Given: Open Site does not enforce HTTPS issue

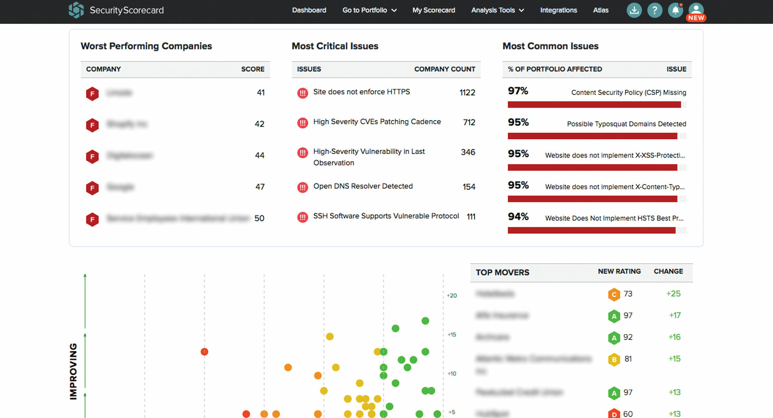Looking at the screenshot, I should point(361,92).
